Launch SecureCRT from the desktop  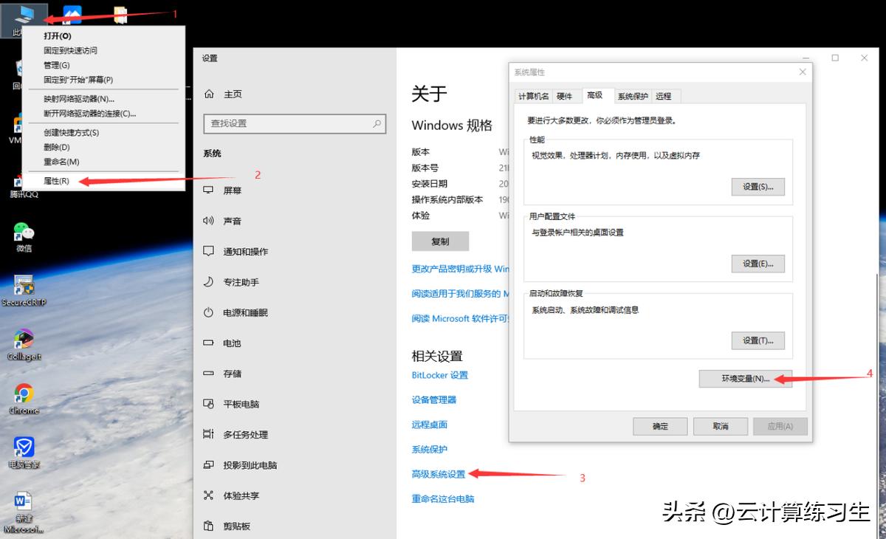24,284
